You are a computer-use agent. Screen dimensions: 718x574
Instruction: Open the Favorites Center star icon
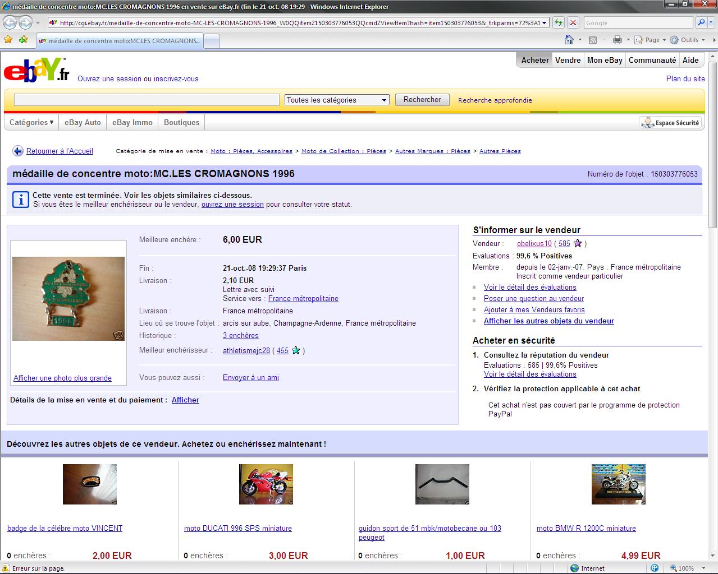pos(8,40)
